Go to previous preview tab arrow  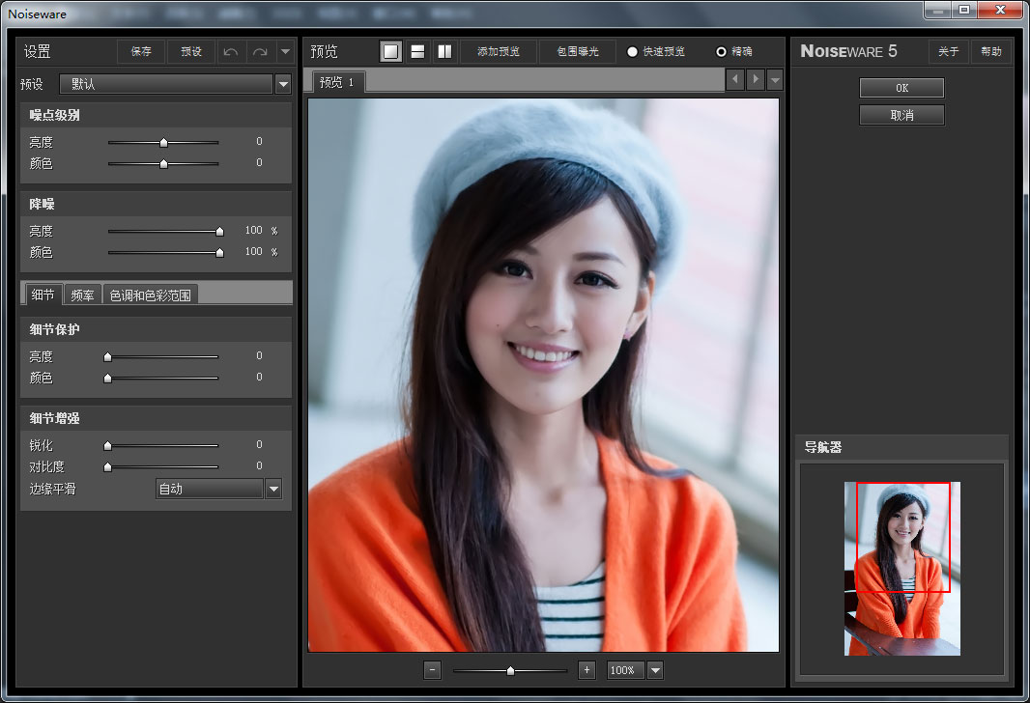pos(735,79)
